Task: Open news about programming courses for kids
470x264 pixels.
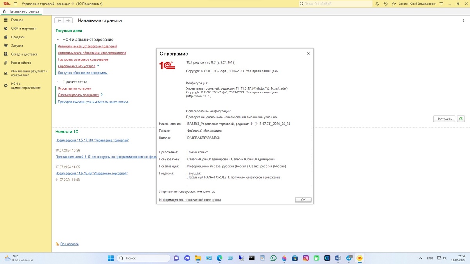Action: [106, 157]
